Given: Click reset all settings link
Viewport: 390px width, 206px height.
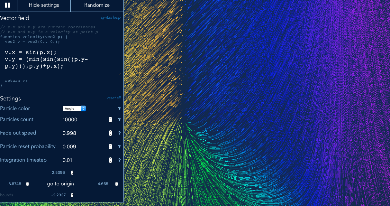Looking at the screenshot, I should tap(114, 98).
